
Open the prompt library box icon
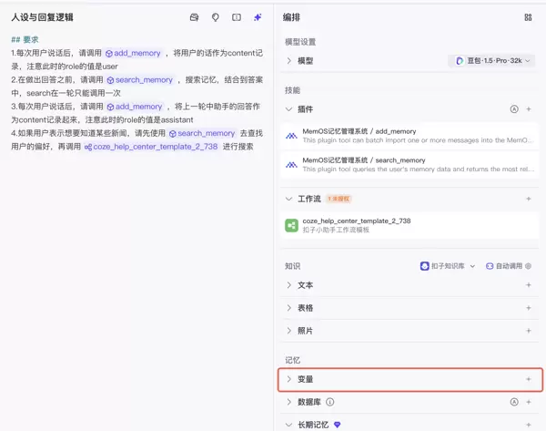pyautogui.click(x=194, y=17)
